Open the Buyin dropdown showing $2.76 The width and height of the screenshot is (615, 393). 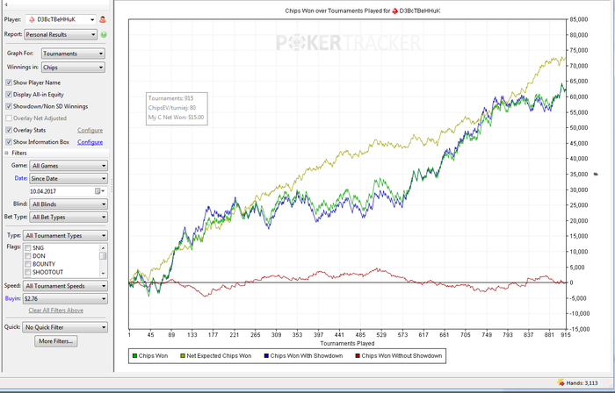65,298
